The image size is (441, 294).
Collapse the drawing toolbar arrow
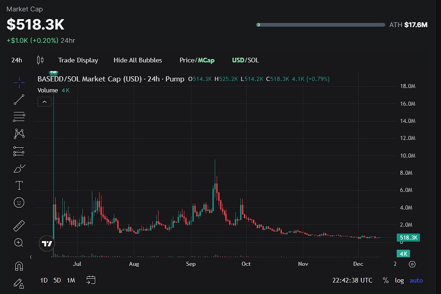tap(30, 257)
